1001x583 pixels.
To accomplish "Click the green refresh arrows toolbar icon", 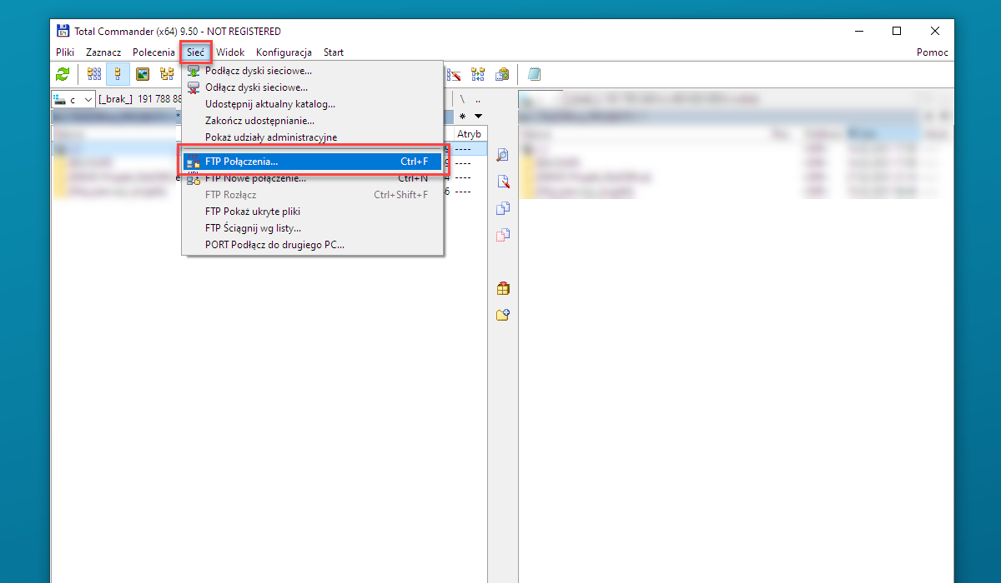I will pyautogui.click(x=63, y=75).
